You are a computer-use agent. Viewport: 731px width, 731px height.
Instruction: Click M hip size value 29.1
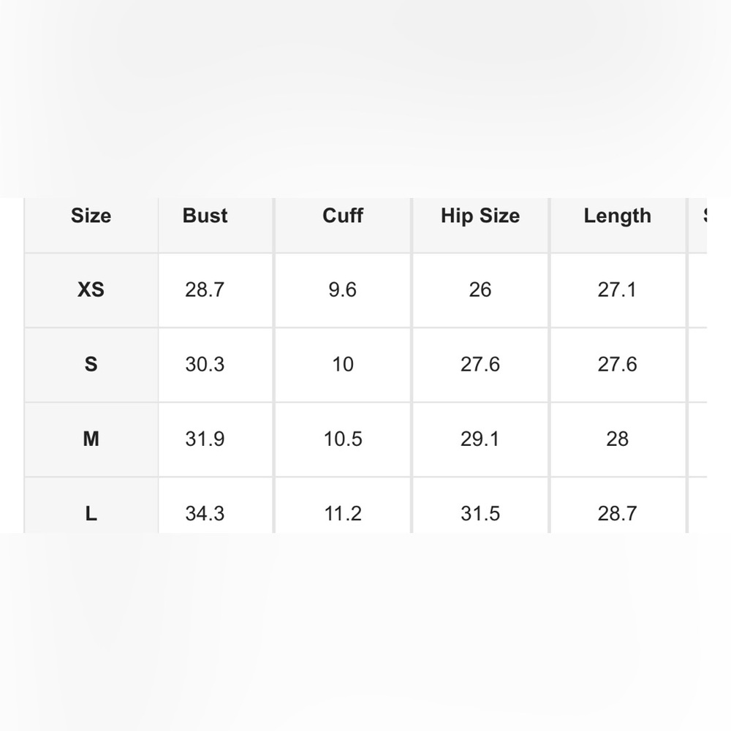pyautogui.click(x=480, y=439)
